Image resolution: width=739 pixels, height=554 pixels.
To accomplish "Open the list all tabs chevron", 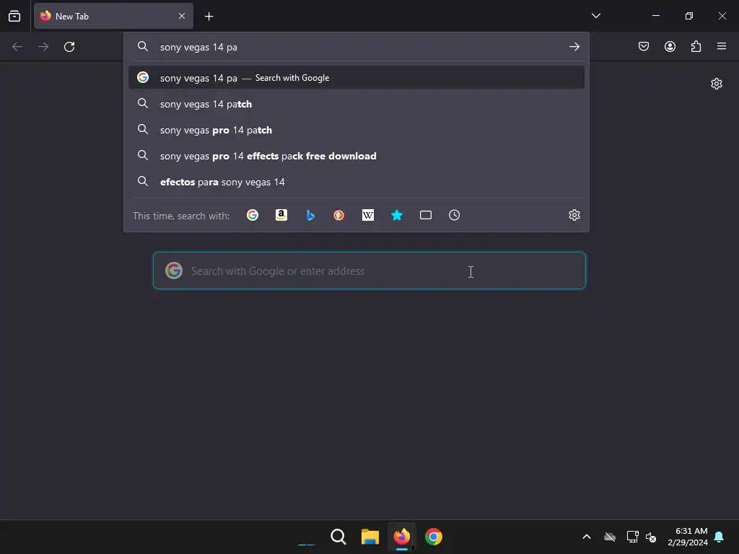I will click(x=595, y=16).
